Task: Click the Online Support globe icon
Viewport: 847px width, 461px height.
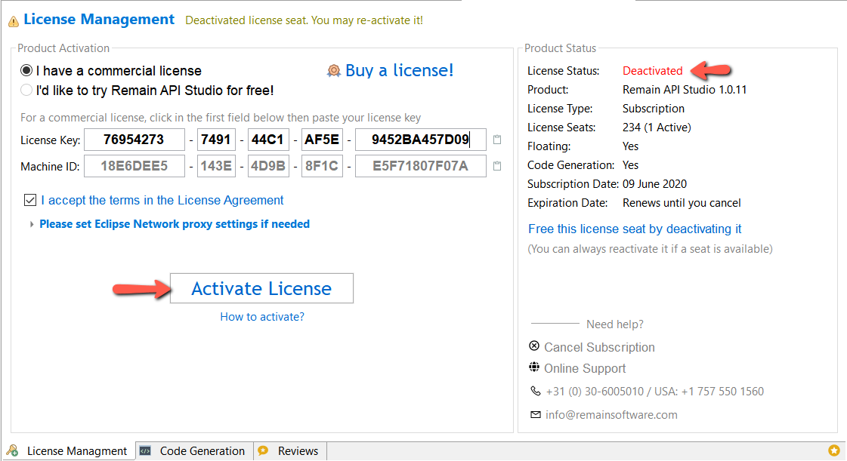Action: coord(534,367)
